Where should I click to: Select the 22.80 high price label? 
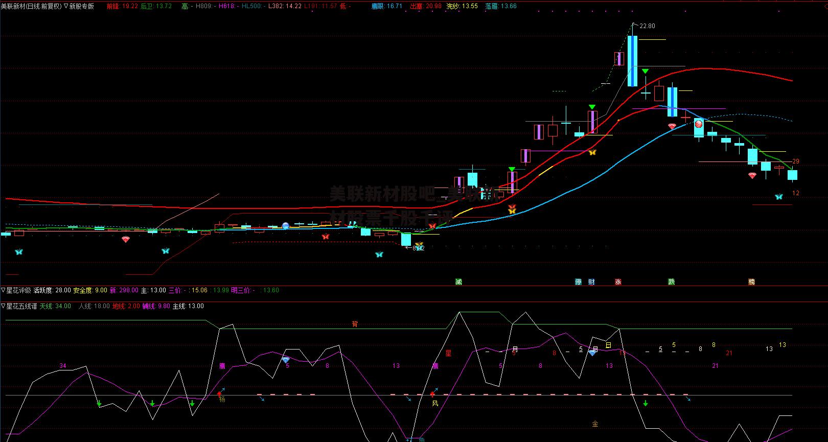click(647, 26)
